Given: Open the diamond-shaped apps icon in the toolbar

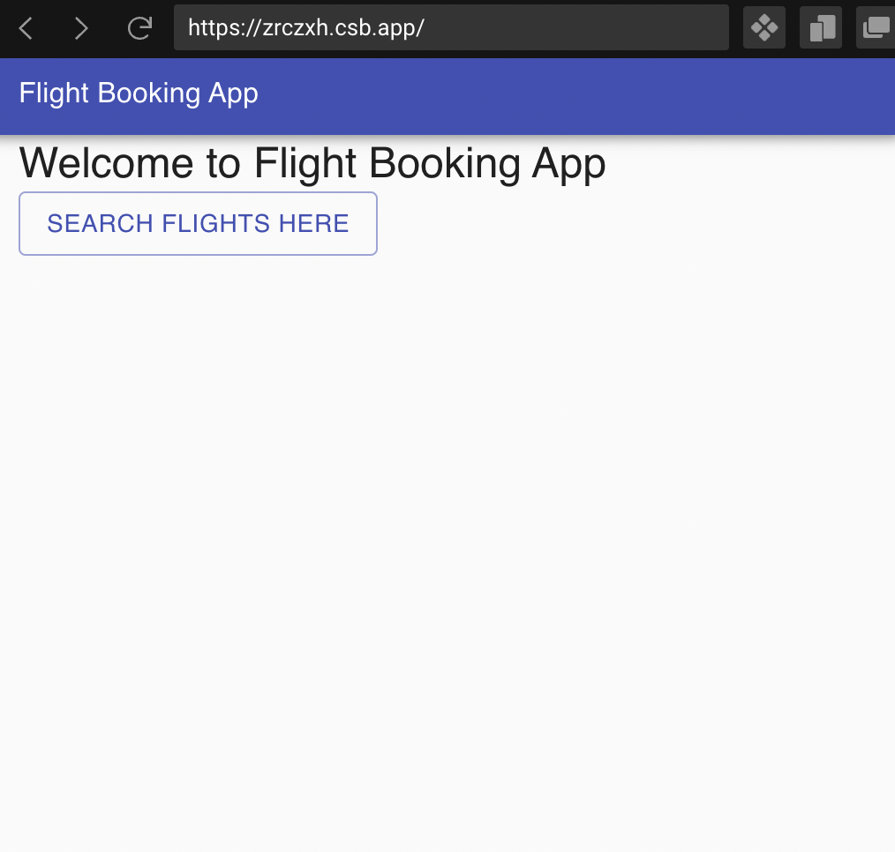Looking at the screenshot, I should (x=763, y=27).
